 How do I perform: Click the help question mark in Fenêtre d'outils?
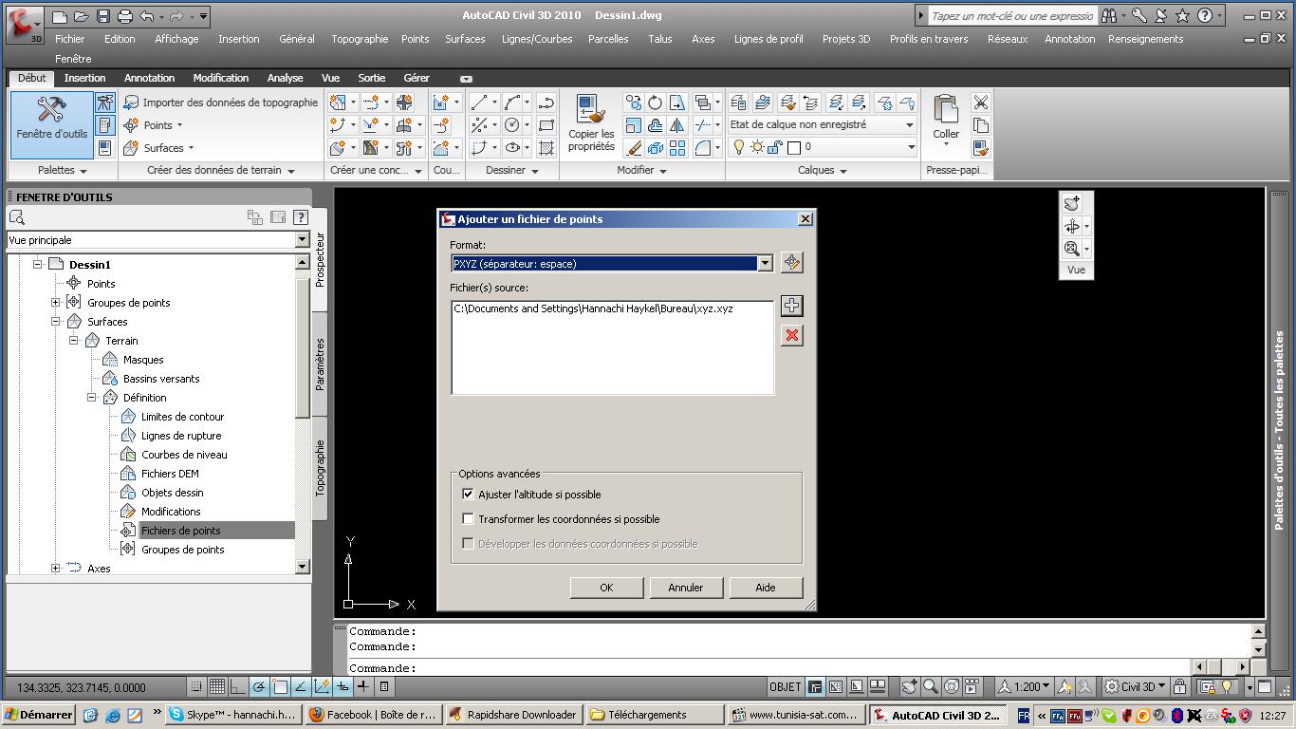coord(301,217)
